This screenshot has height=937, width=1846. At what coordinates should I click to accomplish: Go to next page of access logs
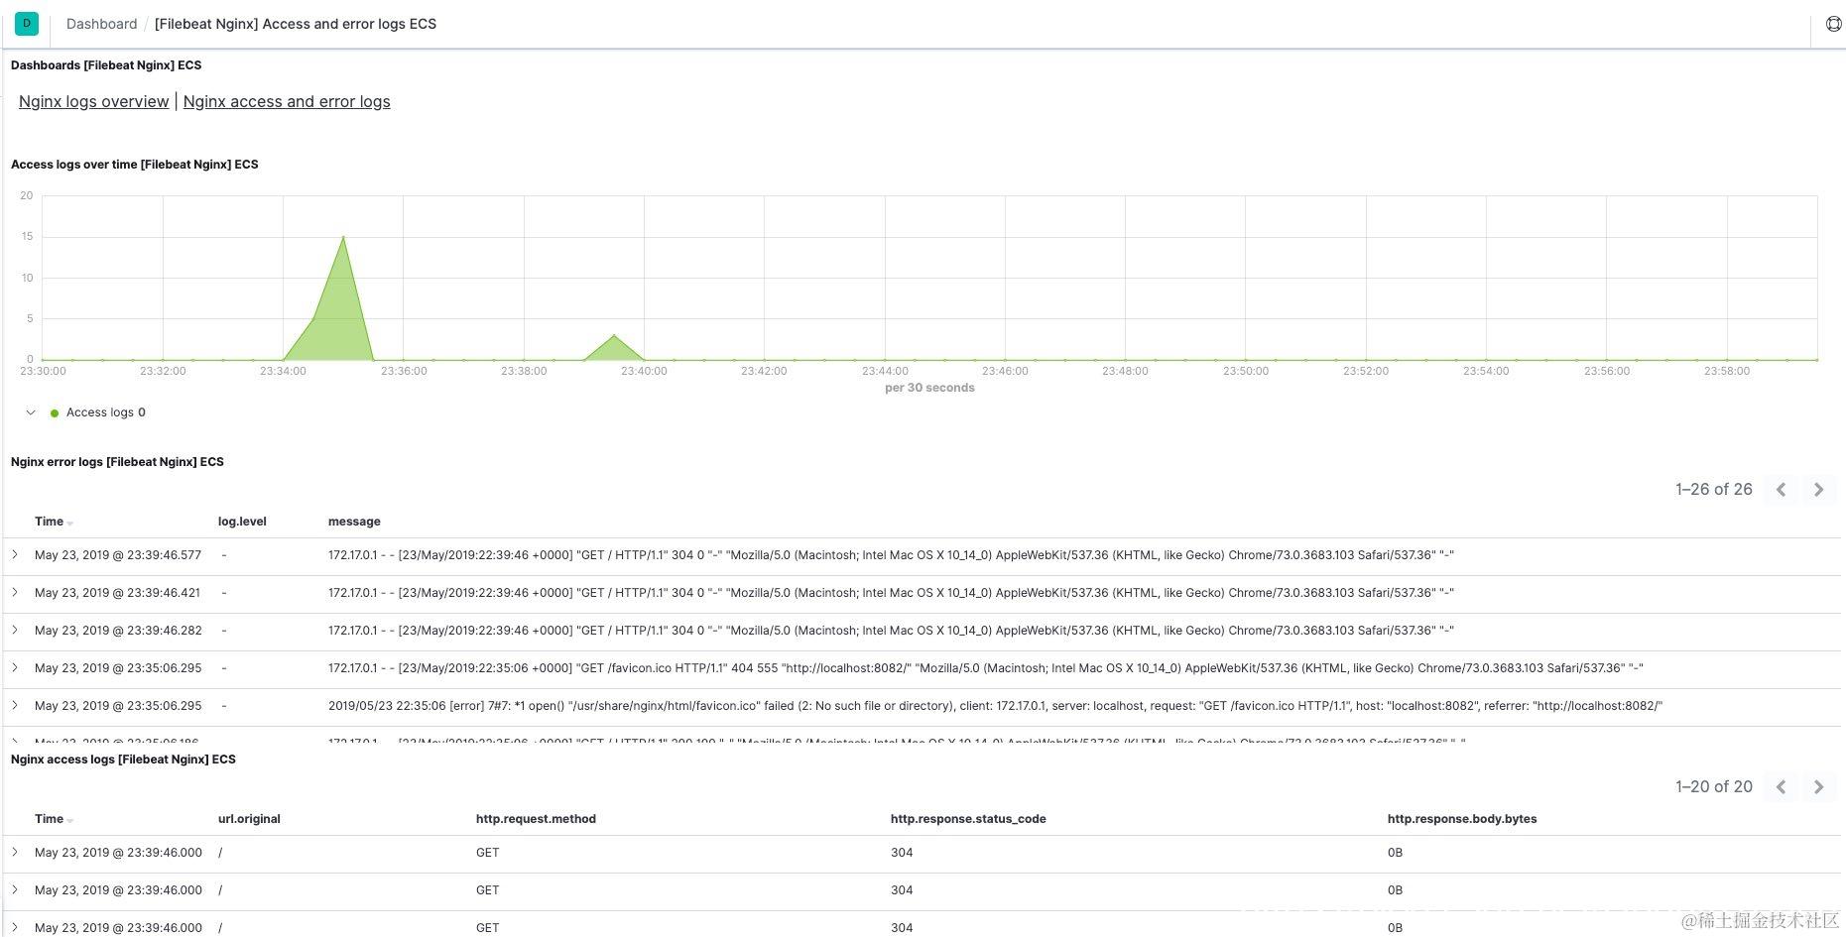point(1818,787)
